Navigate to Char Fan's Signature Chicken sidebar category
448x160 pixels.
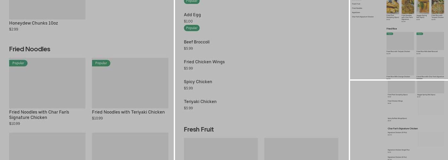tap(363, 17)
